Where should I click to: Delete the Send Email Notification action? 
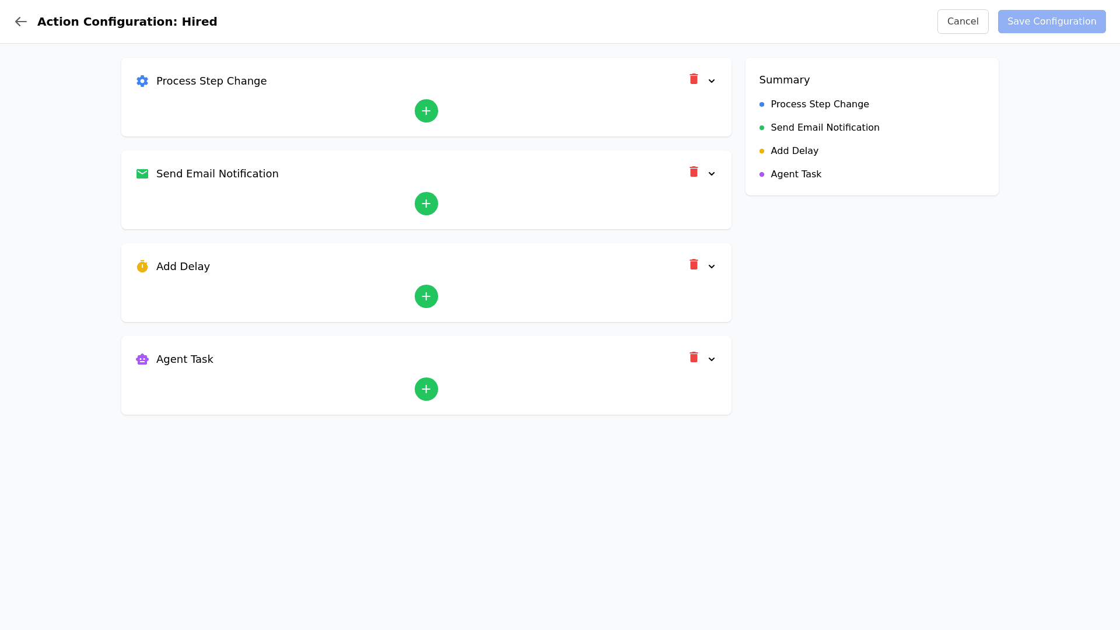694,171
